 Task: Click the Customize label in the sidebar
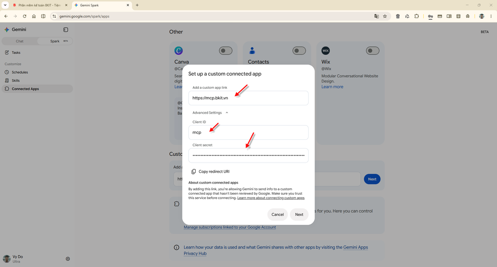(13, 64)
